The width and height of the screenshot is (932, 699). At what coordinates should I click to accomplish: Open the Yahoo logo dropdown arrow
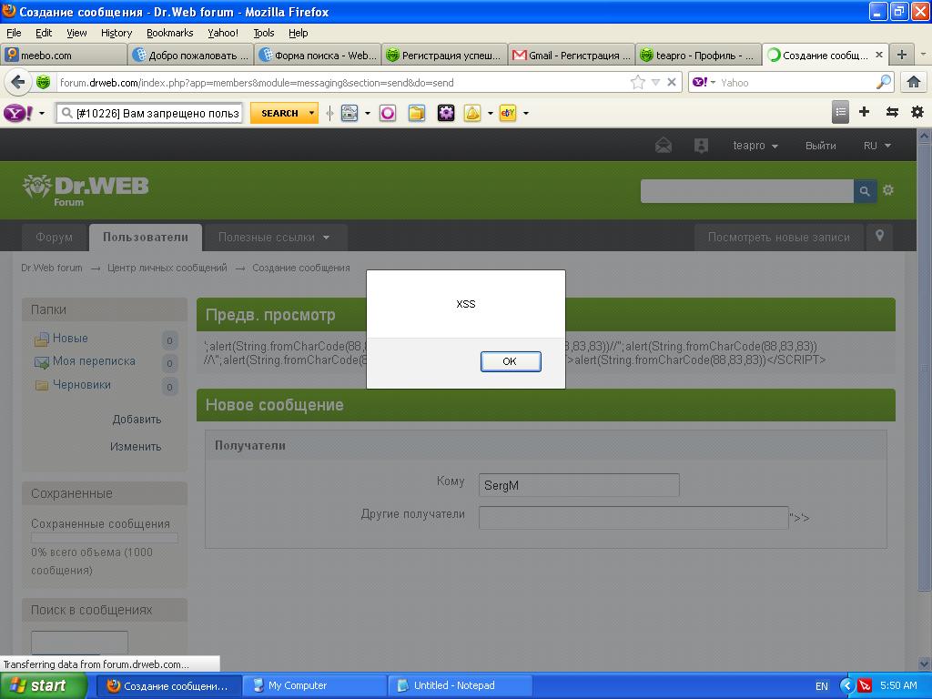pos(42,113)
